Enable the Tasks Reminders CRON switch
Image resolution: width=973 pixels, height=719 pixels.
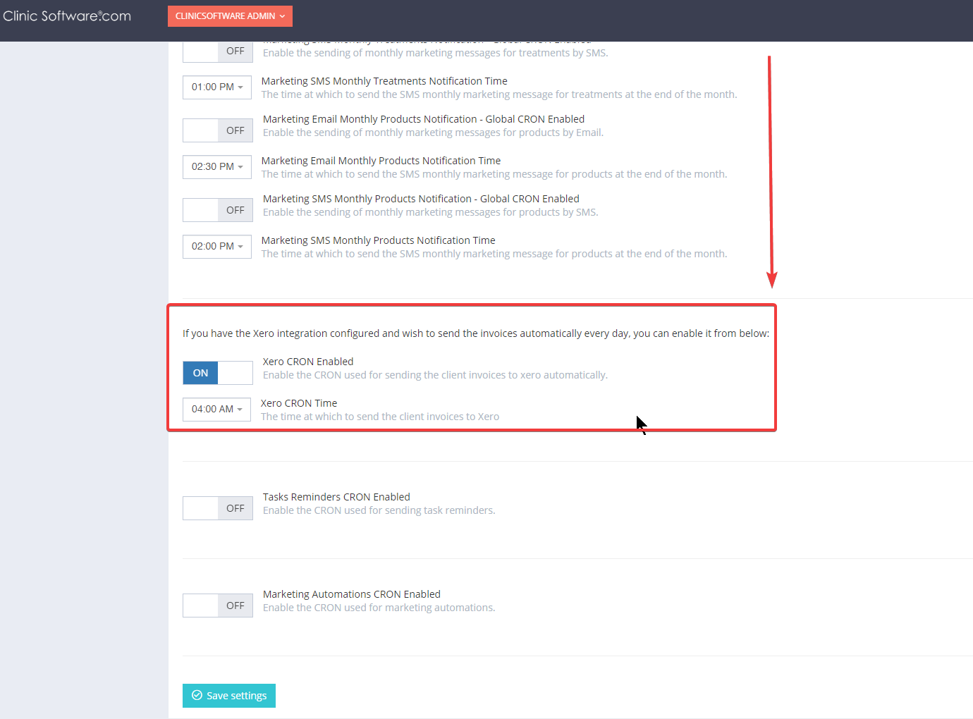(x=218, y=508)
